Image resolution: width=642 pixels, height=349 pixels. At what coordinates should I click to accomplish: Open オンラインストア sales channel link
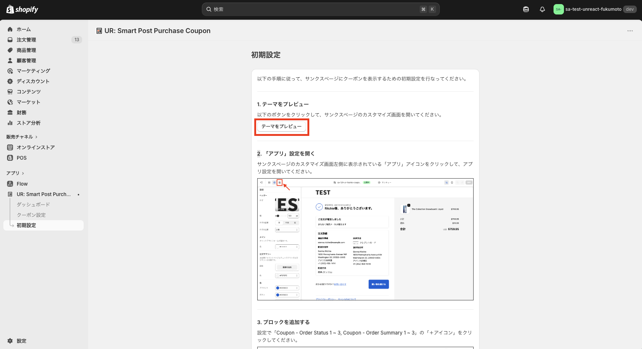pyautogui.click(x=36, y=147)
